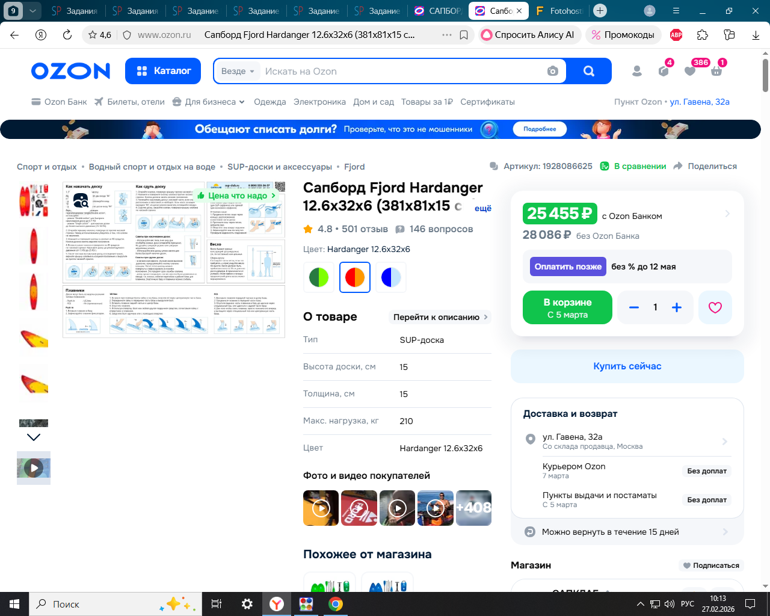Open Ozon Bank price details chevron
770x616 pixels.
[727, 214]
